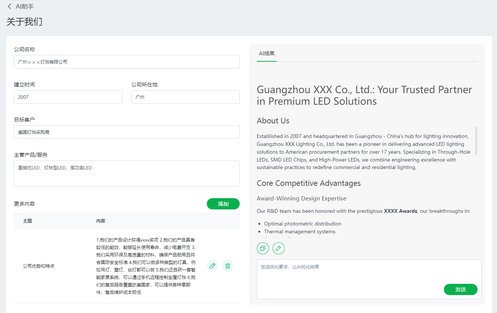Click the 公司名称 field label

25,49
